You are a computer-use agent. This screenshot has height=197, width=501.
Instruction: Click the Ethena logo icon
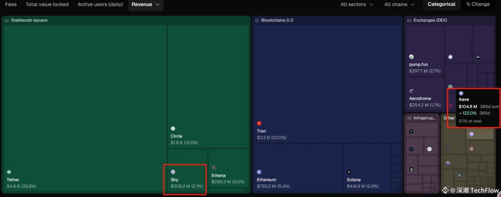214,168
